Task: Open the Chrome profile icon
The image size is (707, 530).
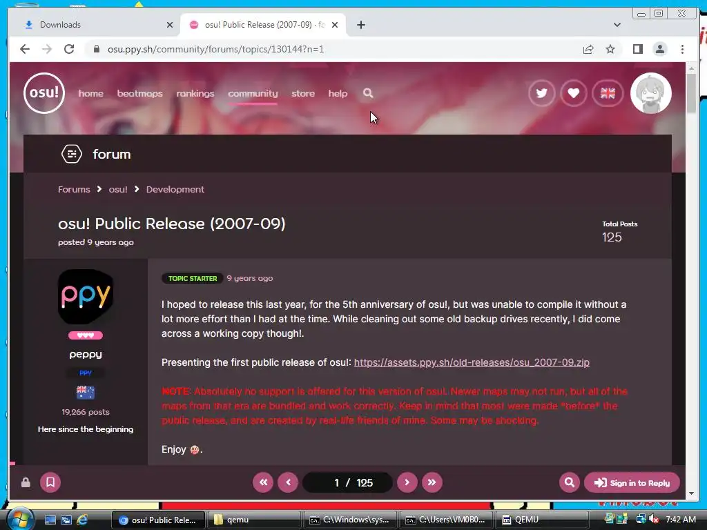Action: pos(659,49)
